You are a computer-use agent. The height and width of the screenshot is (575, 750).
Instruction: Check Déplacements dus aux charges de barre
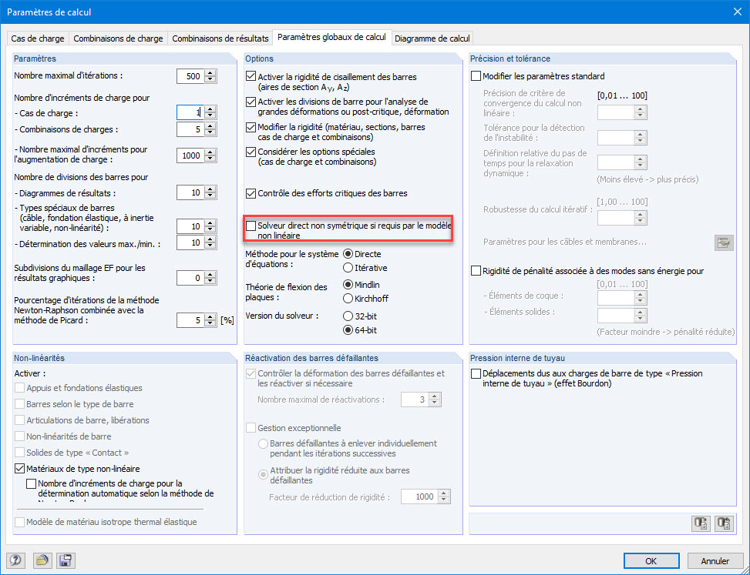[x=476, y=373]
